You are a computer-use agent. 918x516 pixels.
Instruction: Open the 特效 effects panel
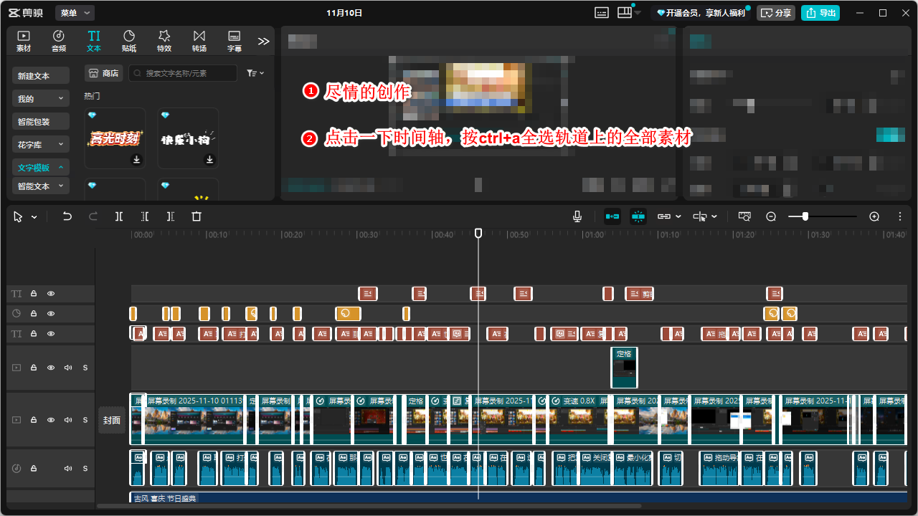(164, 41)
